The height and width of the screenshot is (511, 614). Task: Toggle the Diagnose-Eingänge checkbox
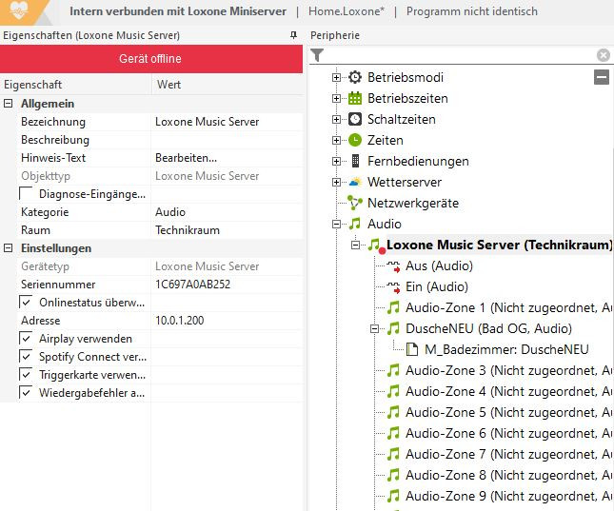tap(26, 194)
